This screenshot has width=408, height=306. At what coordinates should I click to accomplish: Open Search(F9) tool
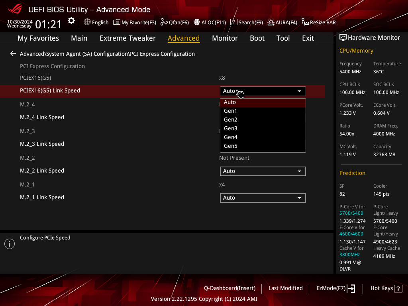point(247,22)
